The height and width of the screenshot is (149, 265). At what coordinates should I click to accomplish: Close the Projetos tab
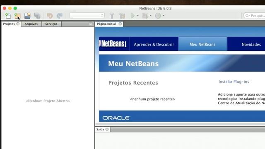[x=18, y=24]
